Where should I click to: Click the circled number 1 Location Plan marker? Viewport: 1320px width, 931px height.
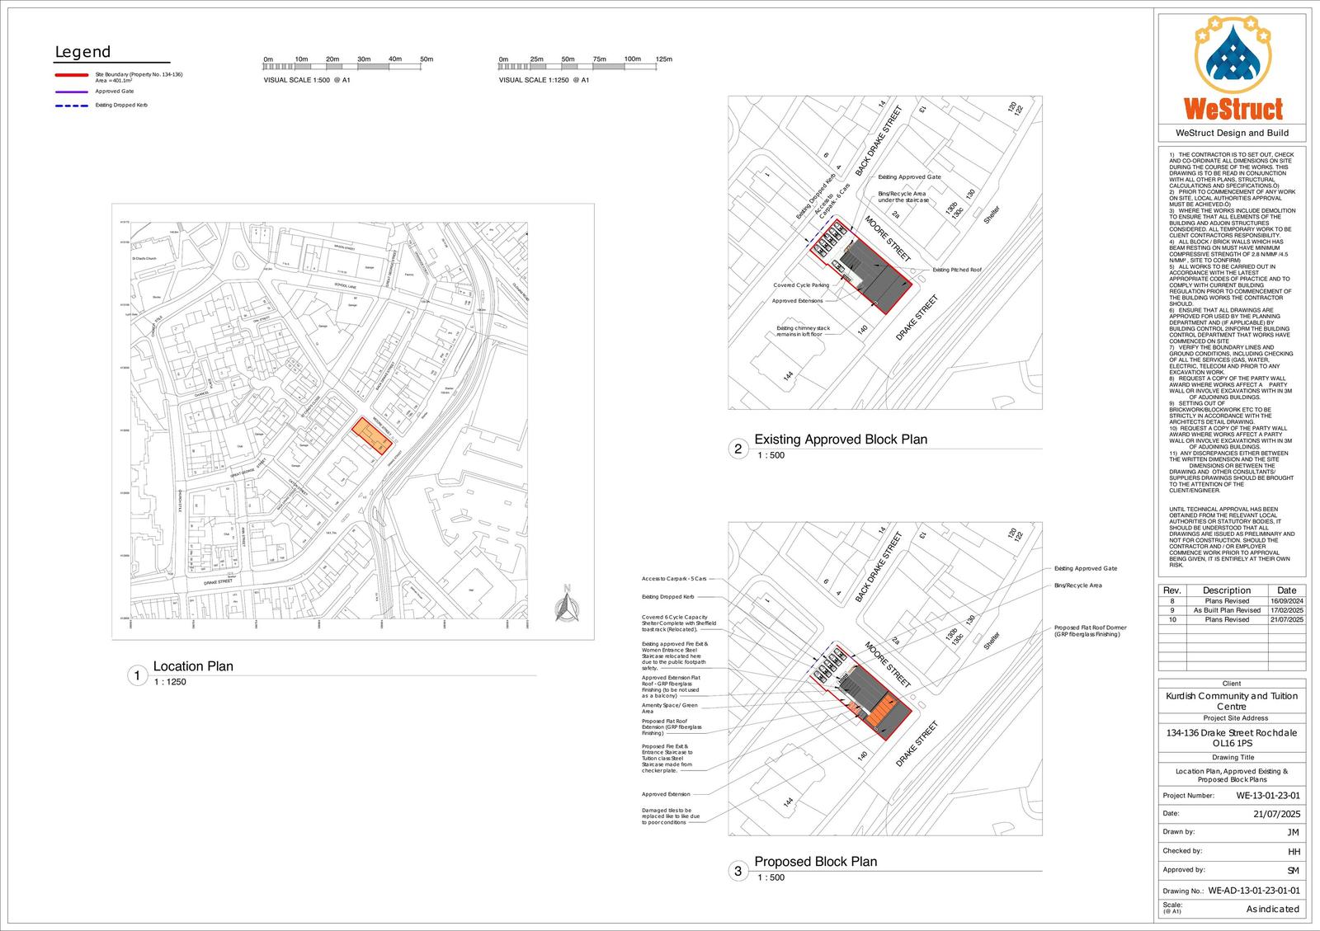click(x=137, y=675)
